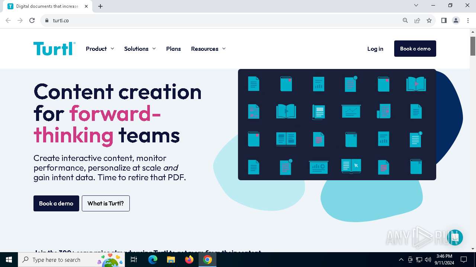Viewport: 476px width, 267px height.
Task: Launch Microsoft Edge from taskbar
Action: (x=153, y=260)
